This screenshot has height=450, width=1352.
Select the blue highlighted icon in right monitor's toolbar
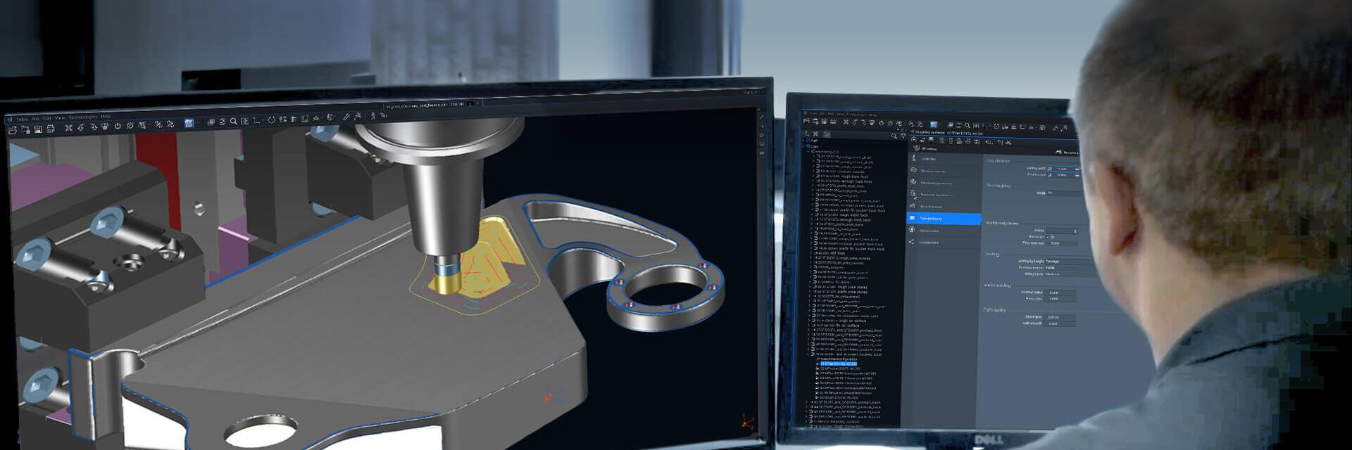pos(934,125)
